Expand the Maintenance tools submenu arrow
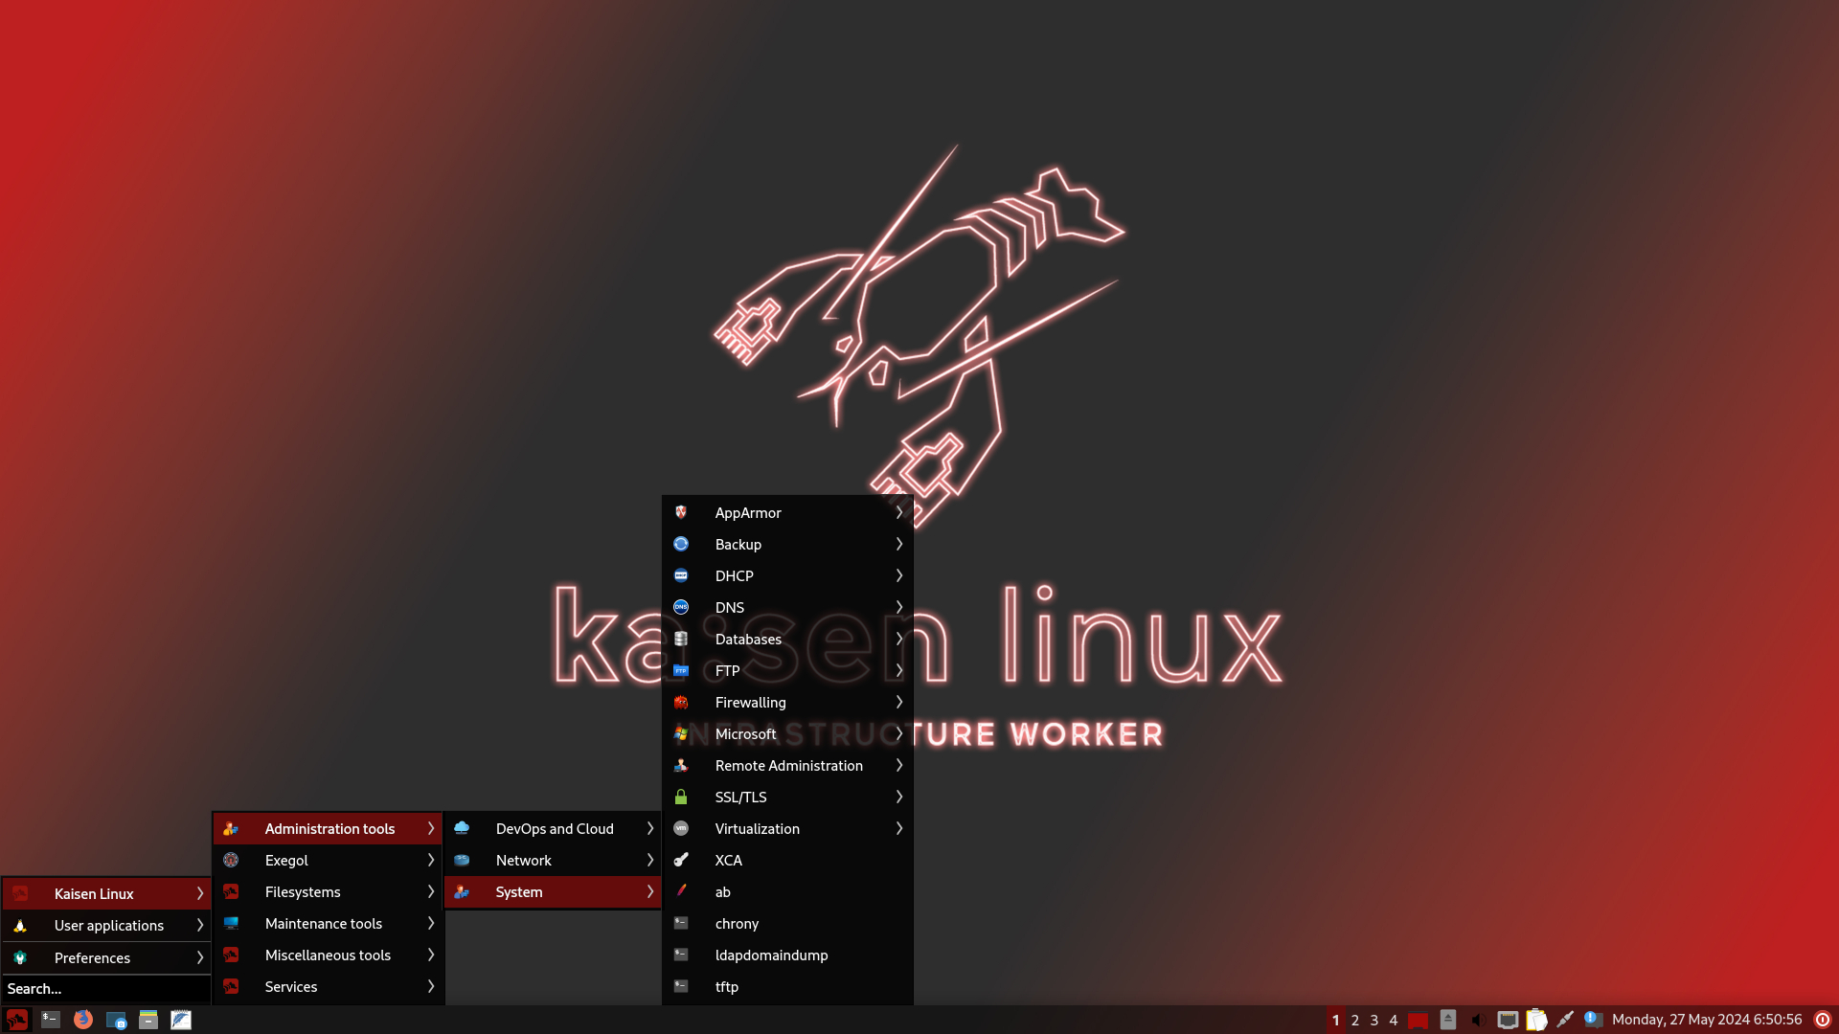The width and height of the screenshot is (1839, 1034). coord(431,923)
